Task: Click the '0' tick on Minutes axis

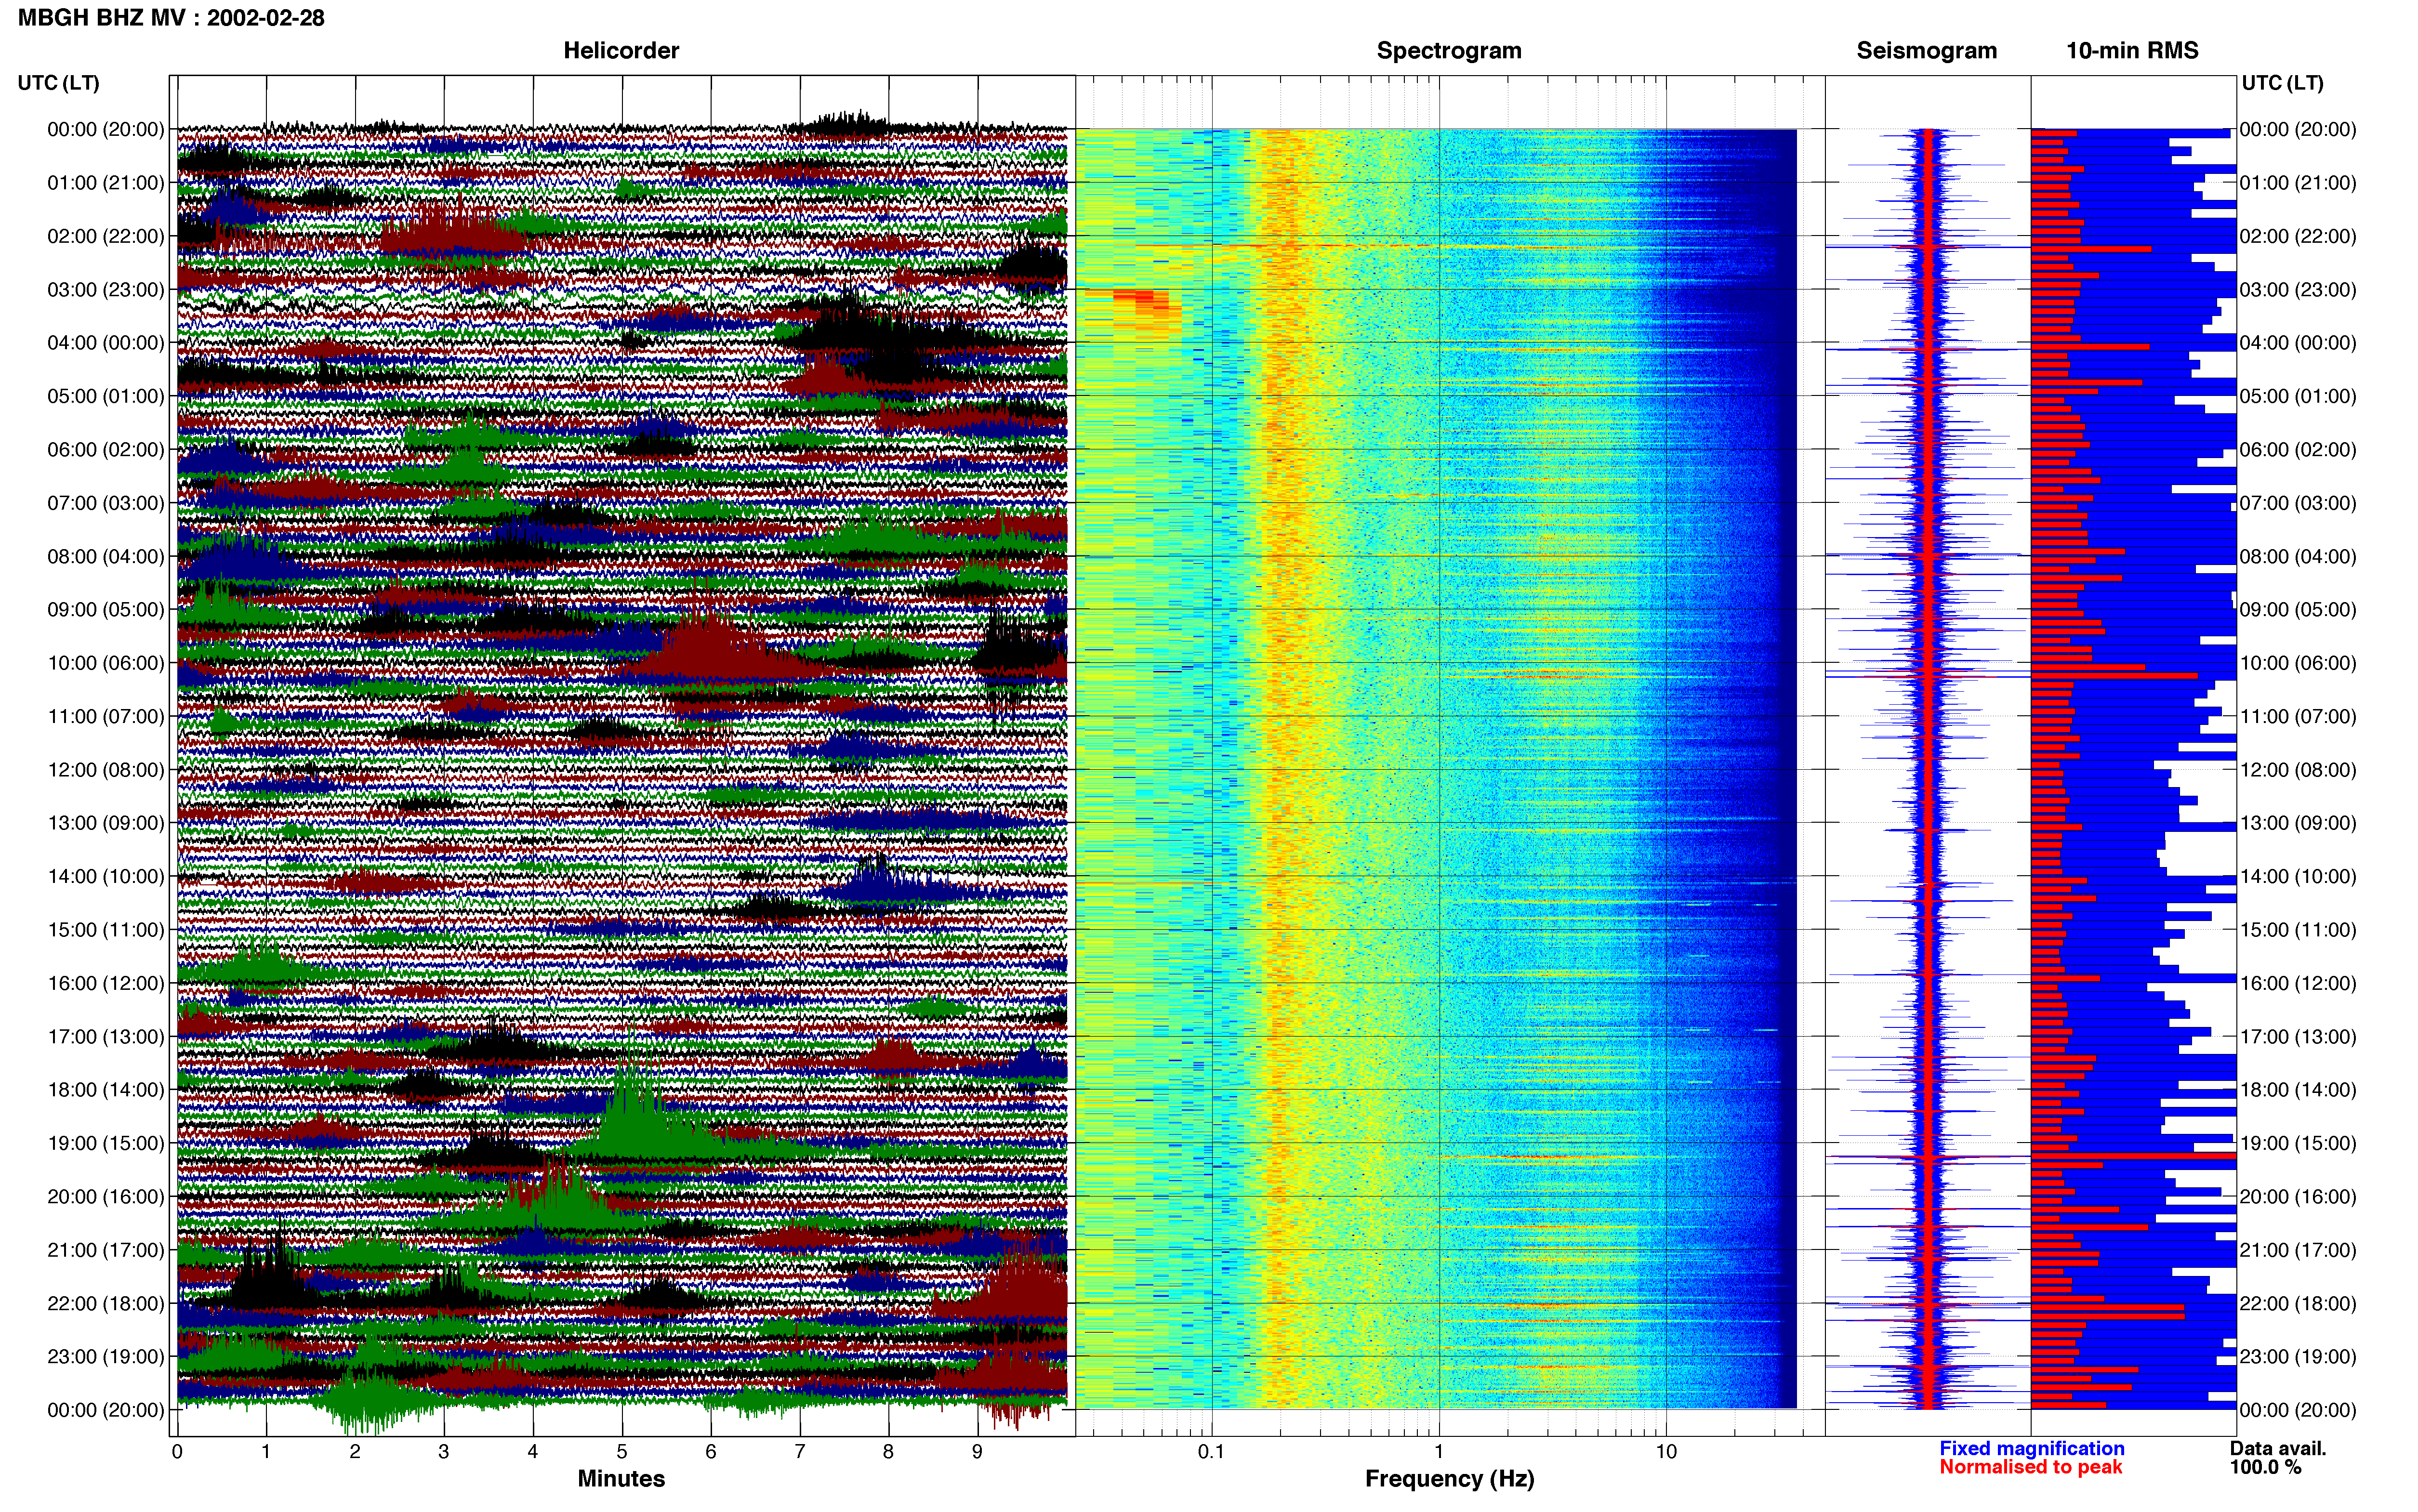Action: [177, 1451]
